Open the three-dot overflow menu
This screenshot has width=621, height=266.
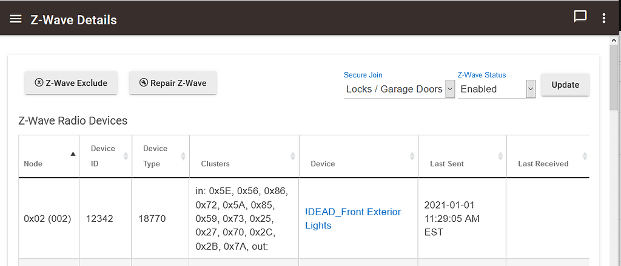[604, 18]
